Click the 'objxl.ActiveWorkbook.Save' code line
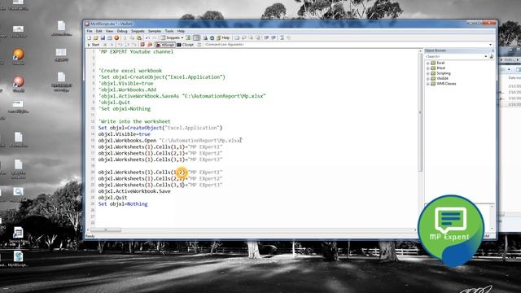 (134, 191)
